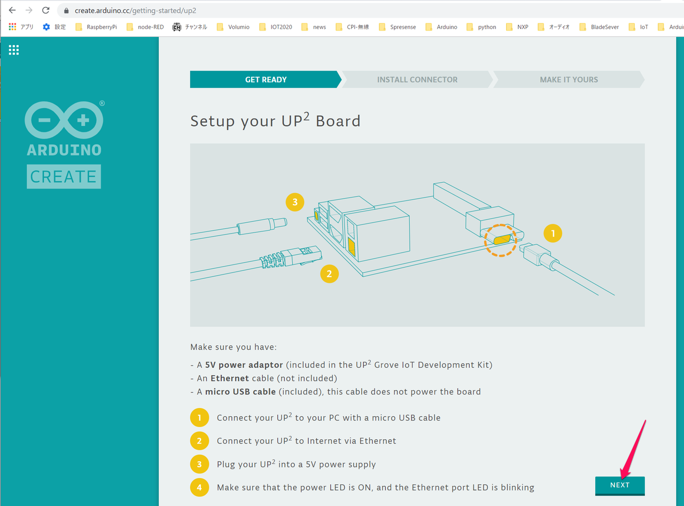The width and height of the screenshot is (684, 506).
Task: Click step text 'Make sure that the power LED is ON'
Action: click(376, 487)
